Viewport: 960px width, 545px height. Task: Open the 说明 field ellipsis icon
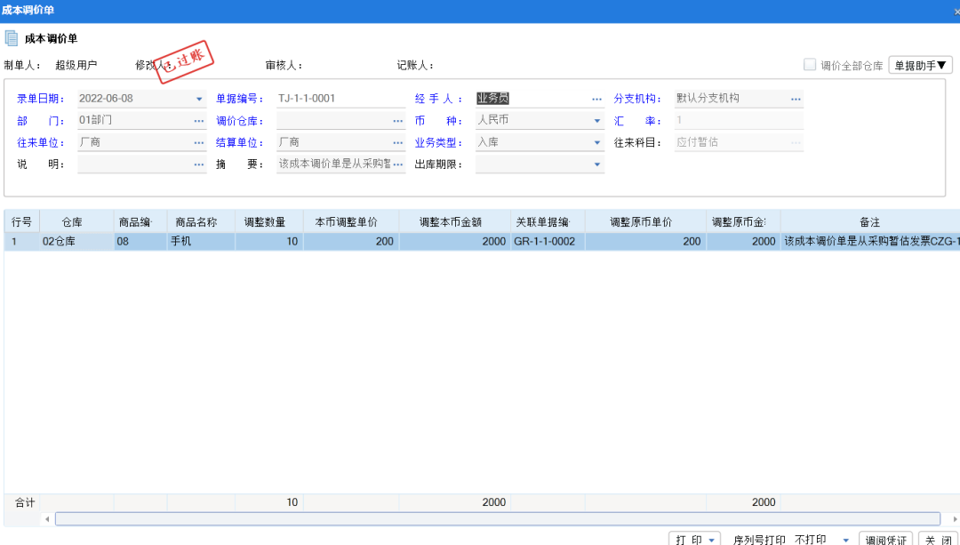tap(199, 164)
